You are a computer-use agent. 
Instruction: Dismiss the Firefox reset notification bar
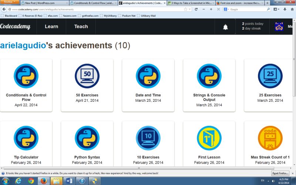[293, 173]
